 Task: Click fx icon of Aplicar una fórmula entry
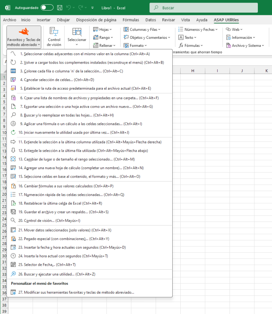[13, 123]
